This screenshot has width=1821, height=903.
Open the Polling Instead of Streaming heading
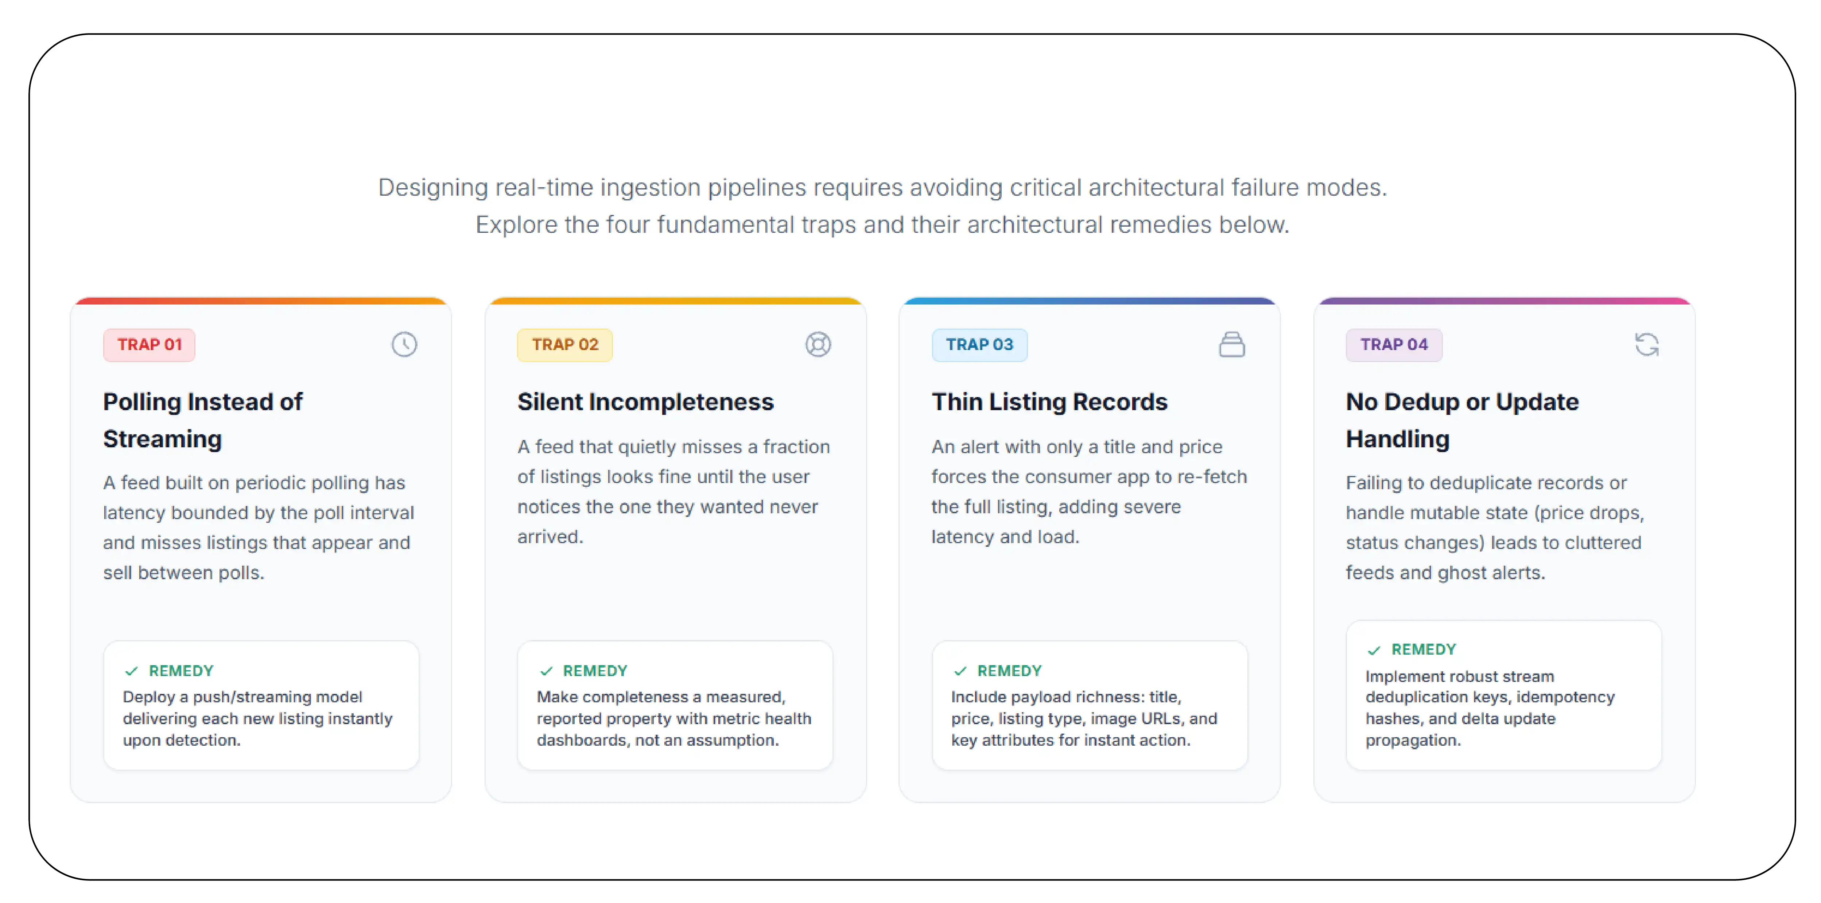click(x=203, y=420)
